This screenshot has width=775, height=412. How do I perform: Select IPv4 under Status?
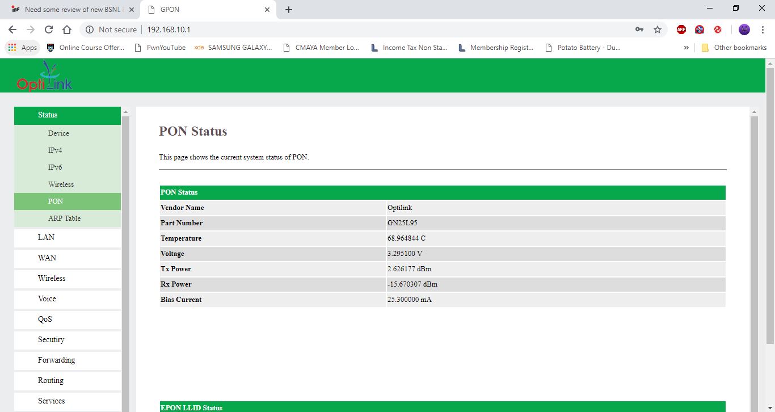coord(68,150)
